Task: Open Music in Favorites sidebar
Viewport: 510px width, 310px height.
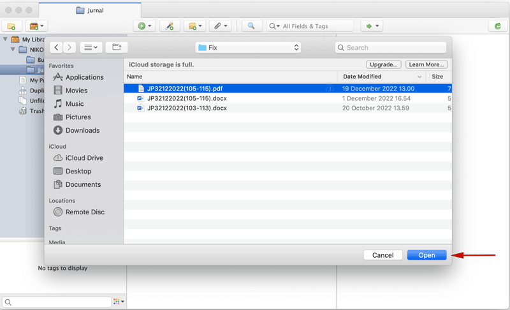Action: [69, 104]
